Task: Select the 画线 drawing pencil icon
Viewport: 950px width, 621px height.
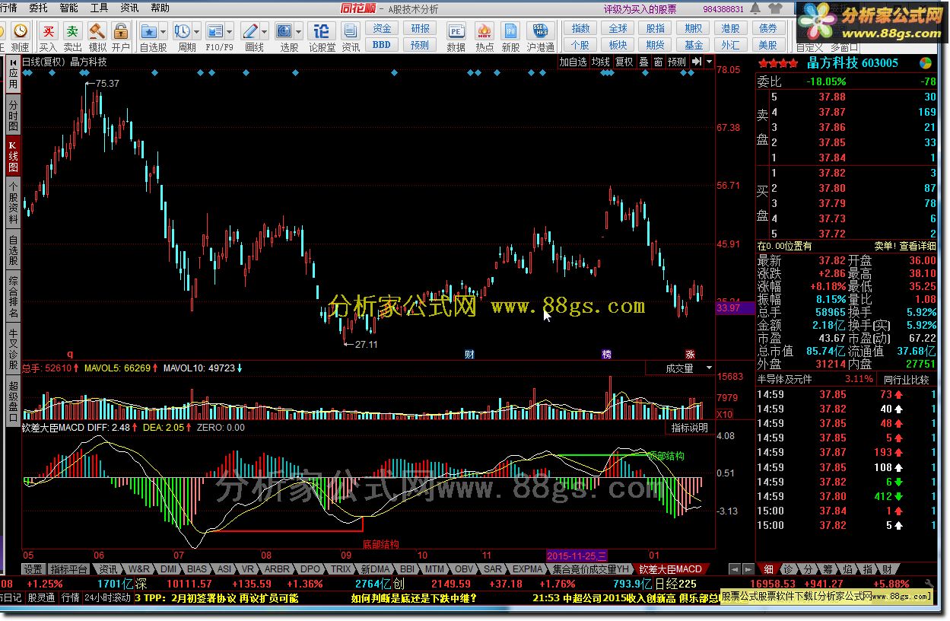Action: [x=250, y=31]
